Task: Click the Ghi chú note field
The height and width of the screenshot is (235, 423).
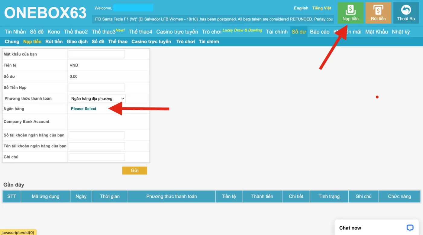Action: click(97, 157)
